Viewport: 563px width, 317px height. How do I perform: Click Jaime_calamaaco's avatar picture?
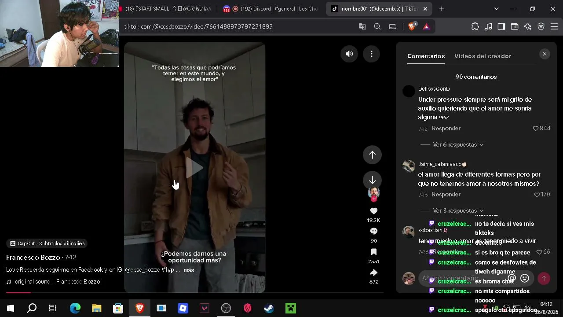[x=409, y=166]
